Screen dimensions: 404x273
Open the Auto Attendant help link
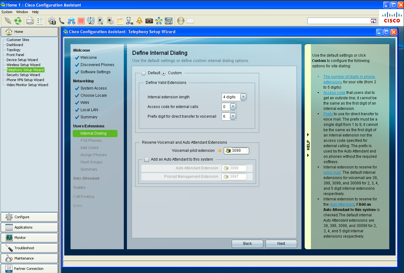click(x=342, y=204)
